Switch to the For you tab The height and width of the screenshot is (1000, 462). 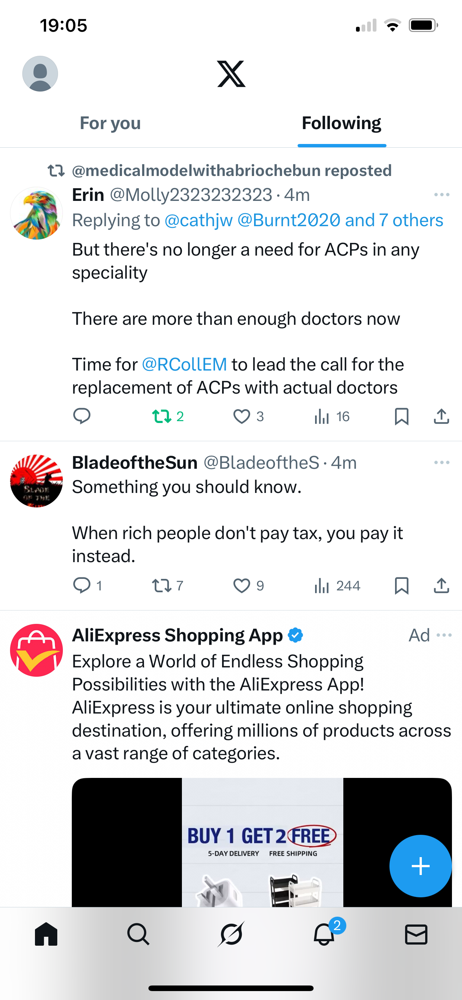point(110,123)
